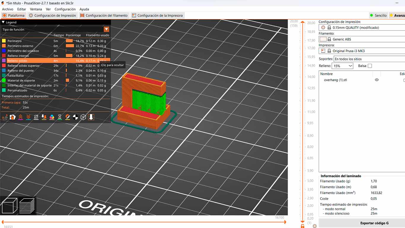Toggle travel moves visibility icon in legend
The width and height of the screenshot is (405, 228).
pos(5,117)
